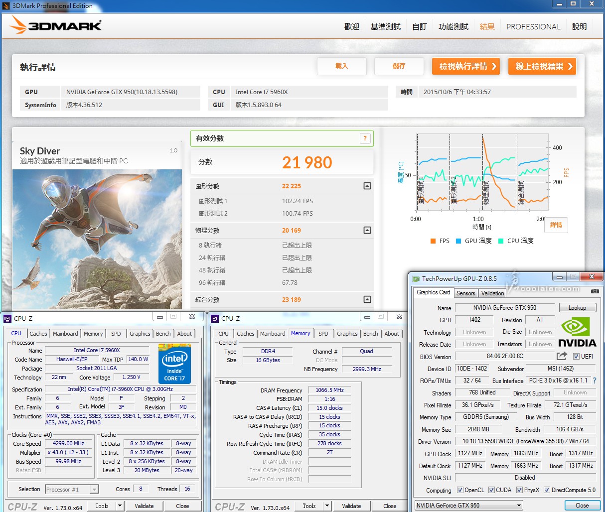Open Mainboard tab in left CPU-Z

point(65,334)
